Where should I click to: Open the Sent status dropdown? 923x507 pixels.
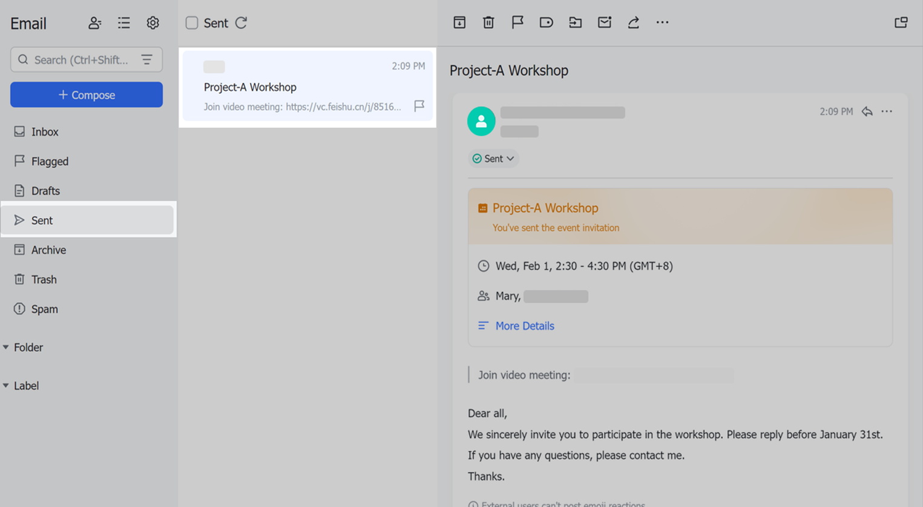pos(493,158)
